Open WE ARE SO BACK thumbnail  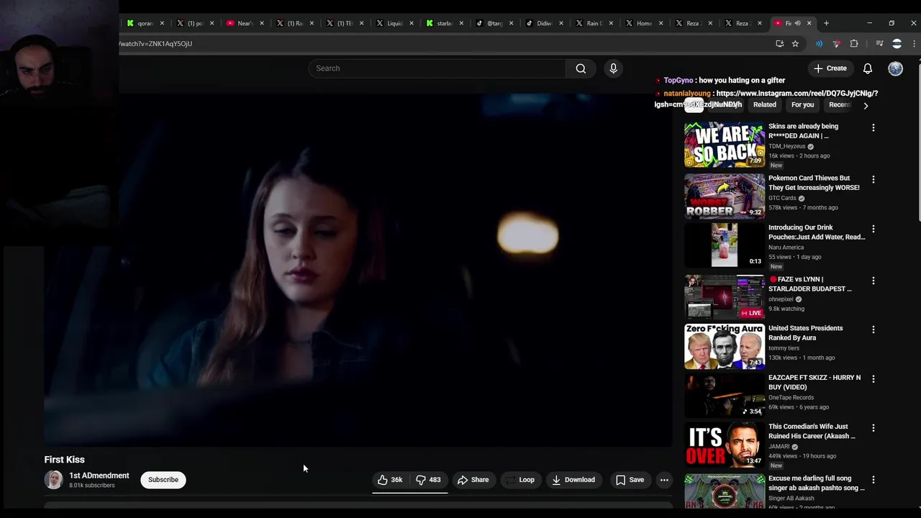725,145
